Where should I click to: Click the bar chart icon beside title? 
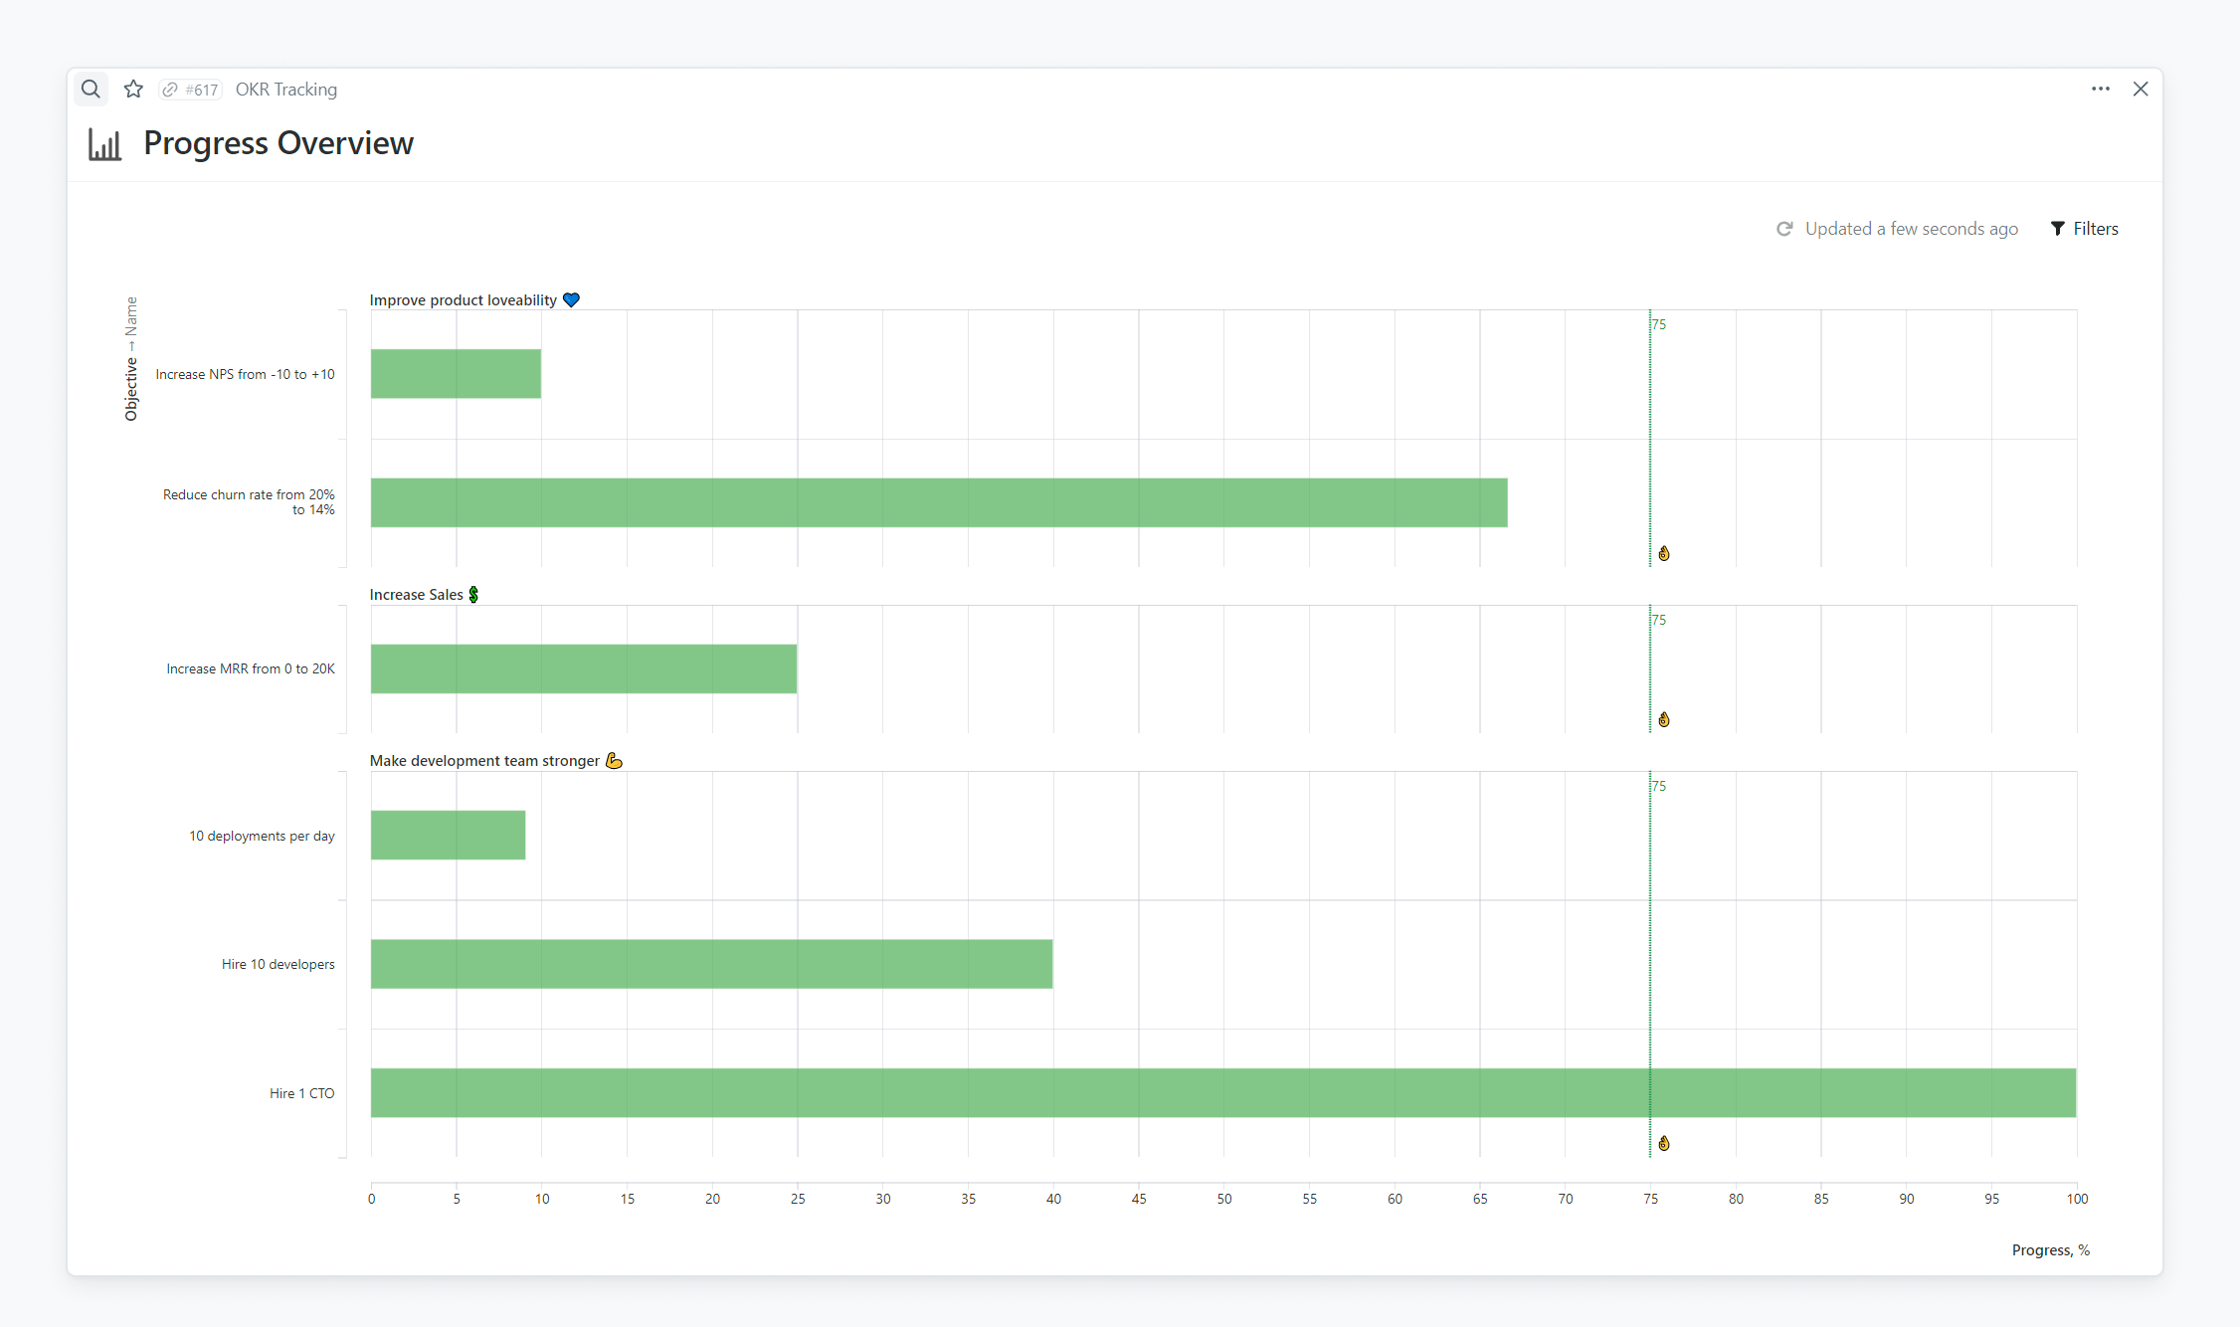click(x=104, y=144)
